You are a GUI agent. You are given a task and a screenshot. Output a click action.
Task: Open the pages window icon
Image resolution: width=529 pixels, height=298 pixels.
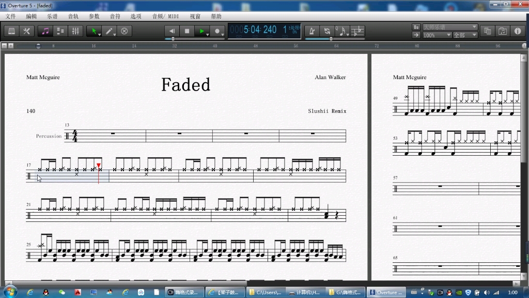[x=488, y=31]
